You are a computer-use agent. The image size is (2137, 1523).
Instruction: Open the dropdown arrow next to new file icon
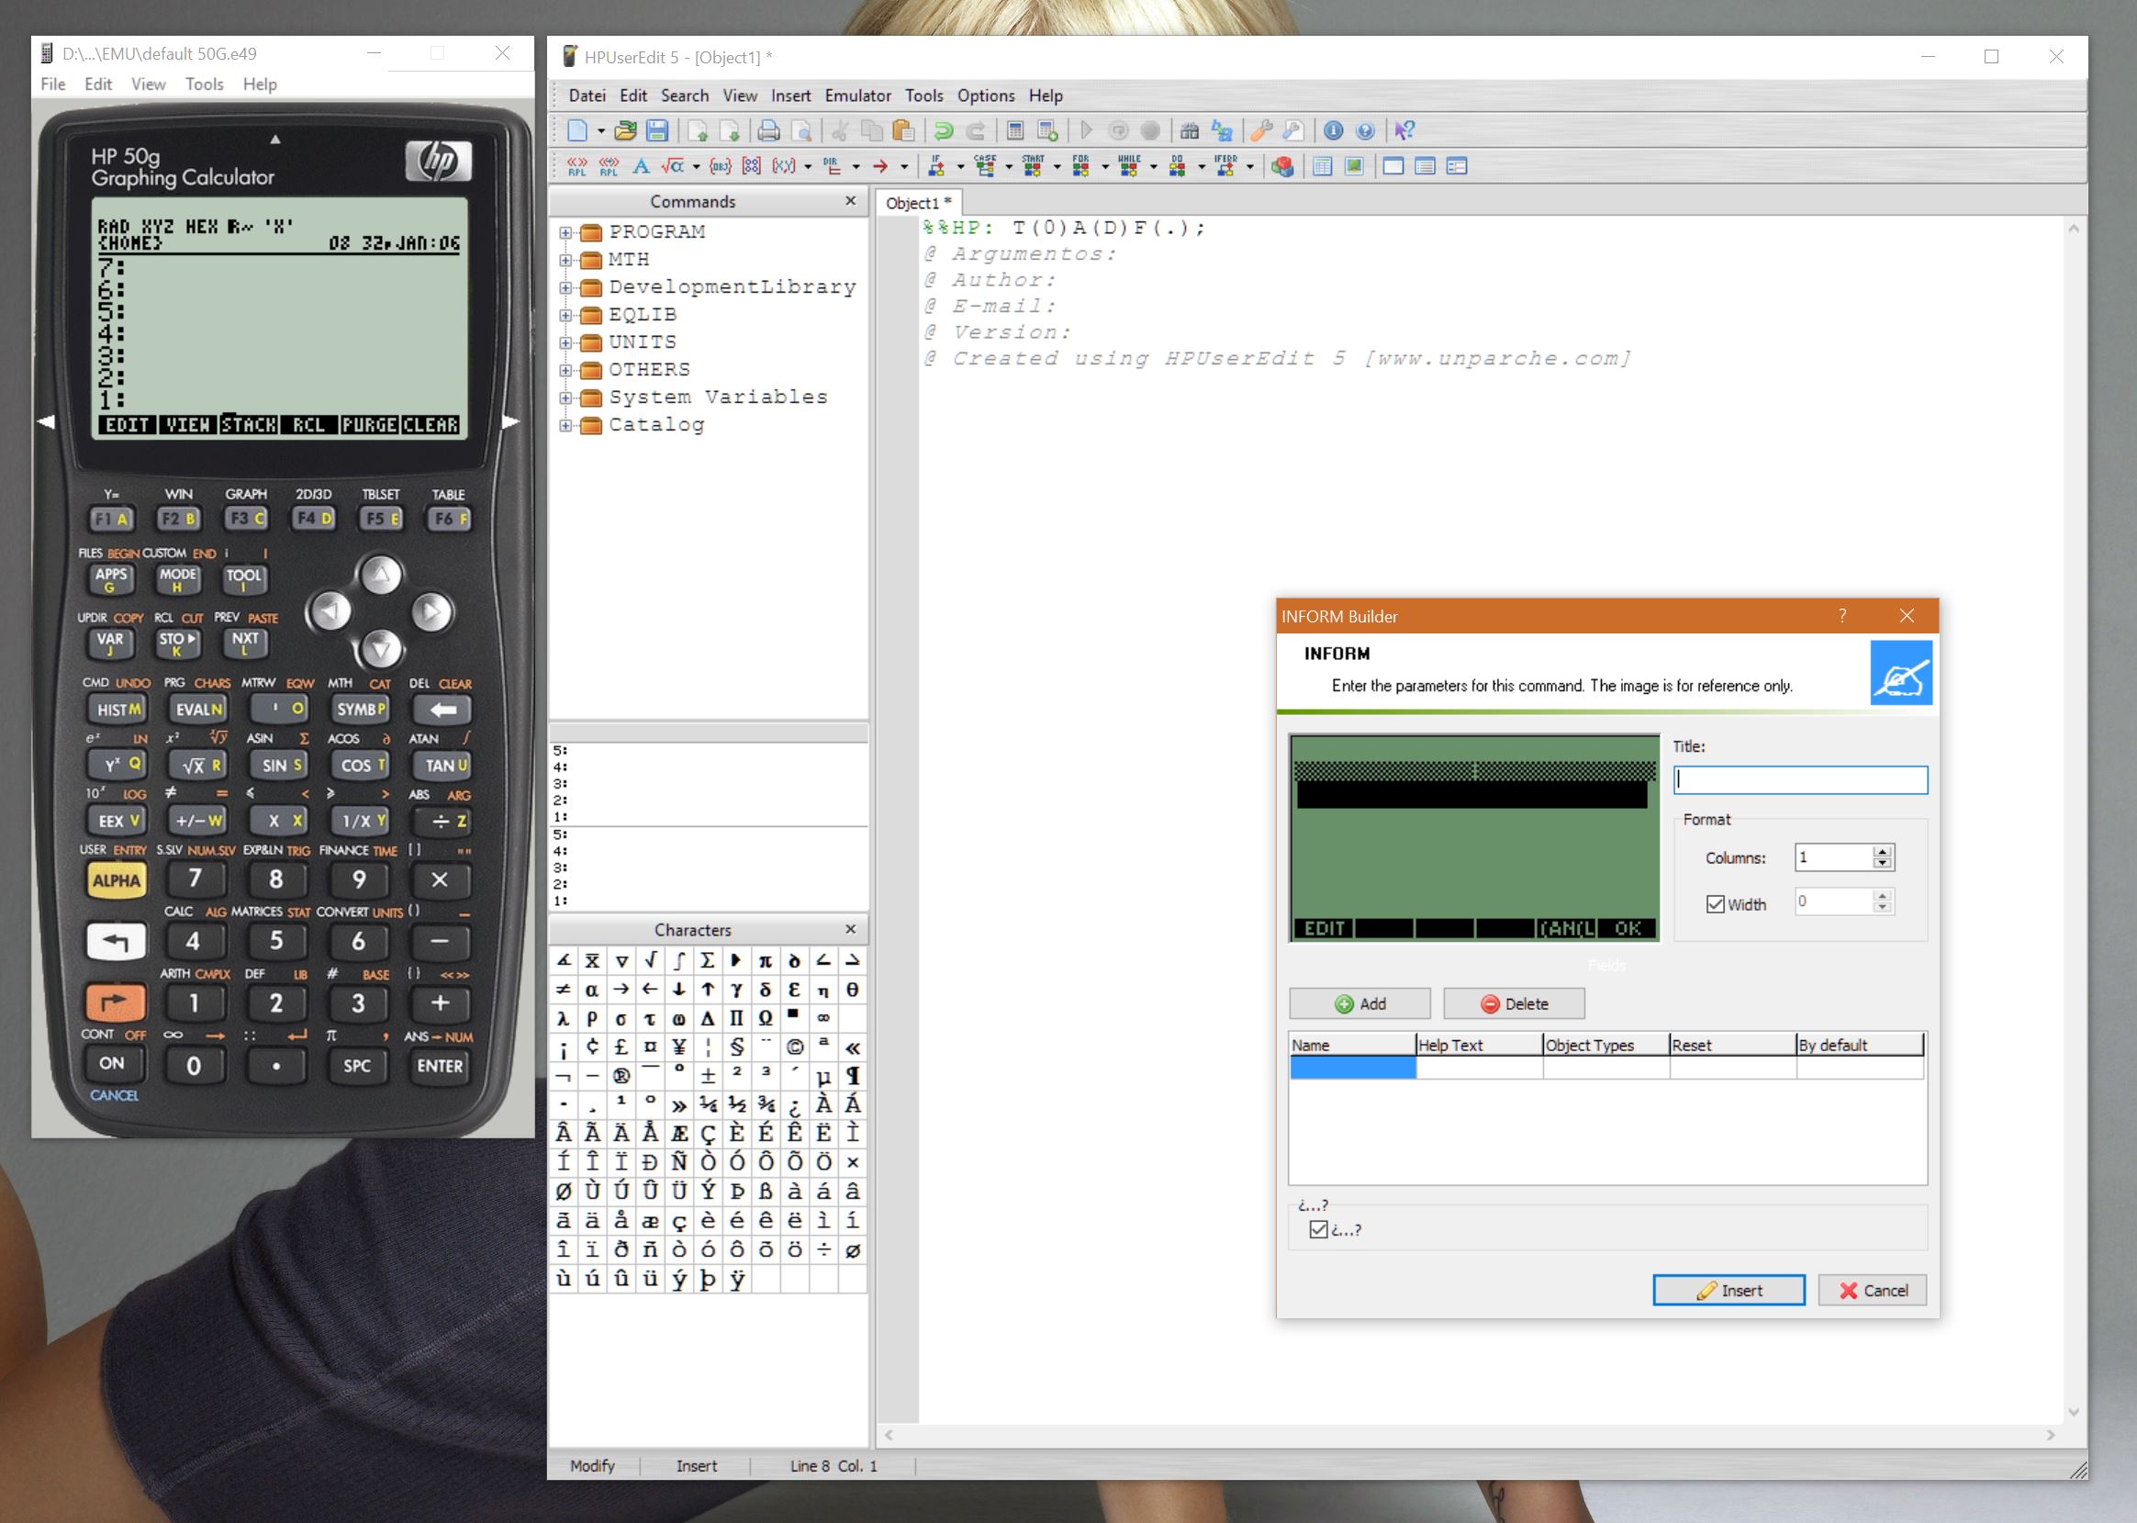(601, 131)
